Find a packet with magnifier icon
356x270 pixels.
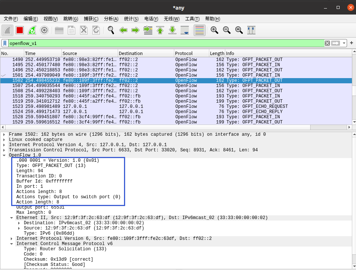click(x=111, y=30)
